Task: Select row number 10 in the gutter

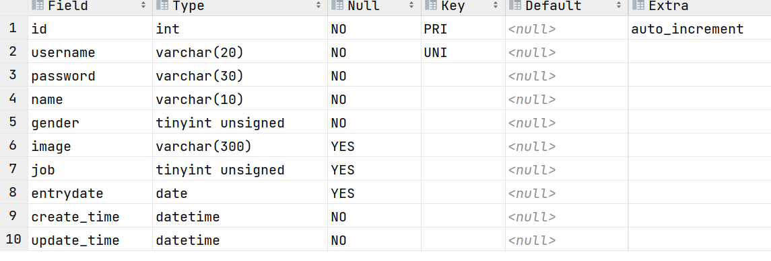Action: click(13, 240)
